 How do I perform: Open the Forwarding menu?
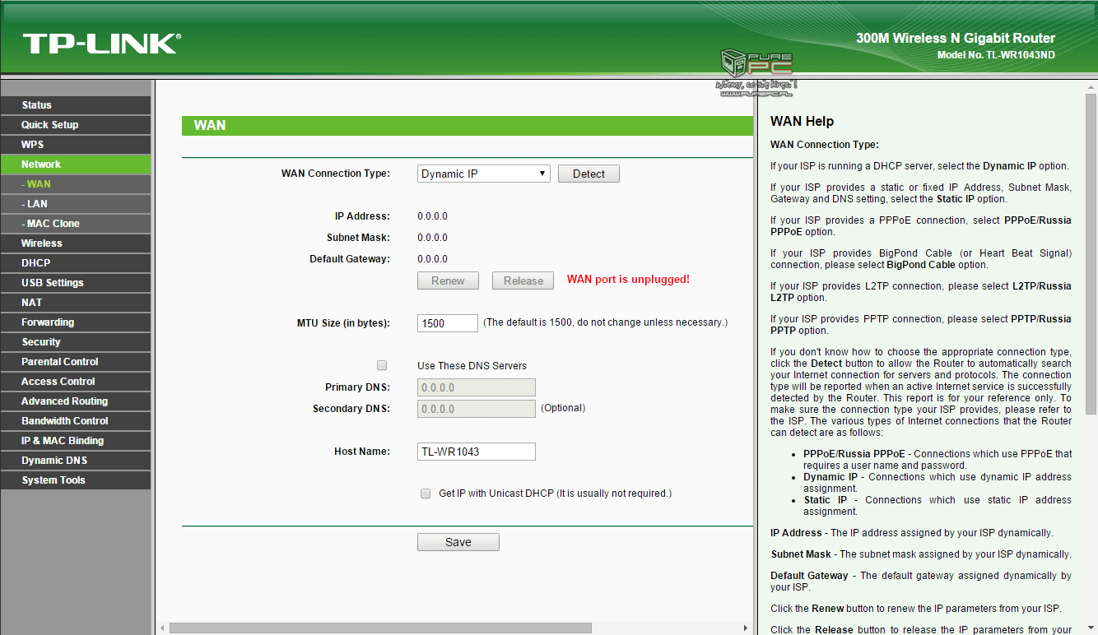[x=76, y=322]
